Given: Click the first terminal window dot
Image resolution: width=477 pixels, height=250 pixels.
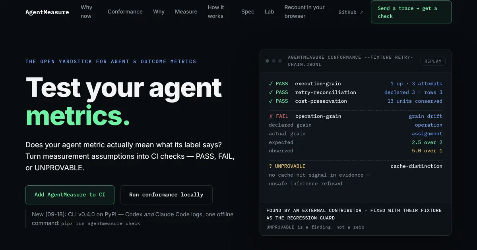Looking at the screenshot, I should [268, 61].
